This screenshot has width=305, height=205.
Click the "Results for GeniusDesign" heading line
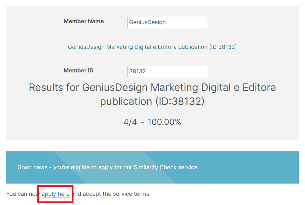152,88
